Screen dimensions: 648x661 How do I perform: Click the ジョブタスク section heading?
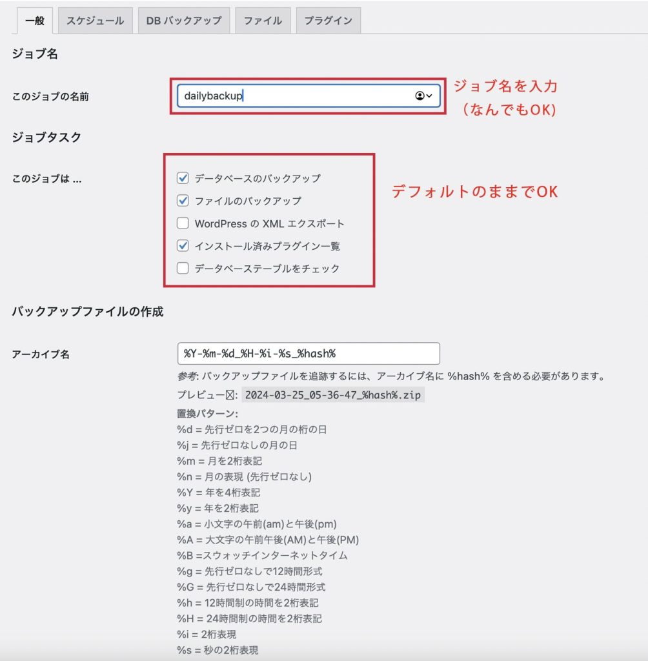pyautogui.click(x=46, y=137)
